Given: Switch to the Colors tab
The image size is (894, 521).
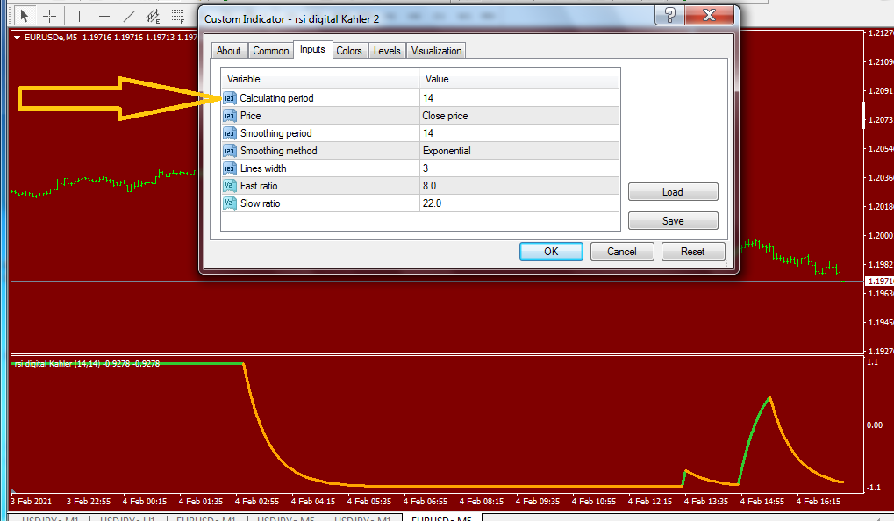Looking at the screenshot, I should (349, 51).
